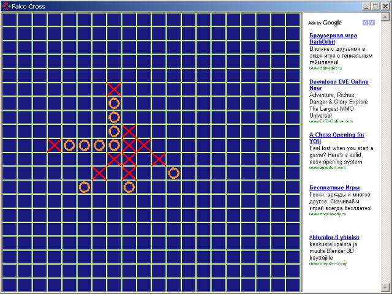Image resolution: width=392 pixels, height=294 pixels.
Task: Click the www.zukertort.com URL
Action: pyautogui.click(x=328, y=167)
